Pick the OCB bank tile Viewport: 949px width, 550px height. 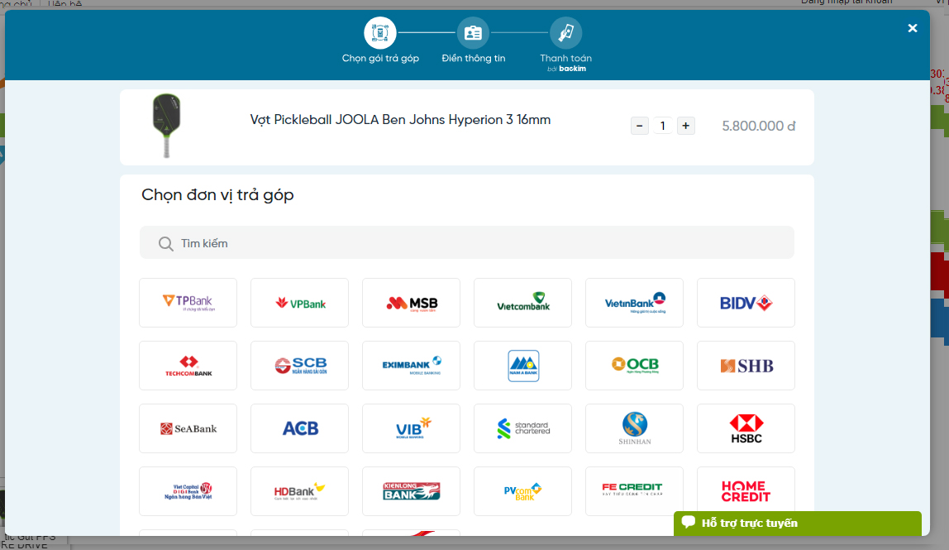(634, 366)
